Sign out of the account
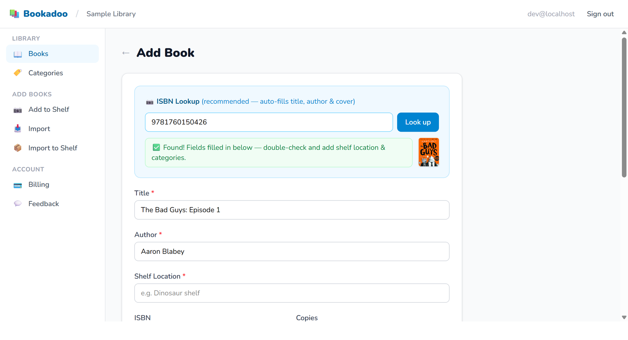Viewport: 628px width, 340px height. pyautogui.click(x=600, y=14)
